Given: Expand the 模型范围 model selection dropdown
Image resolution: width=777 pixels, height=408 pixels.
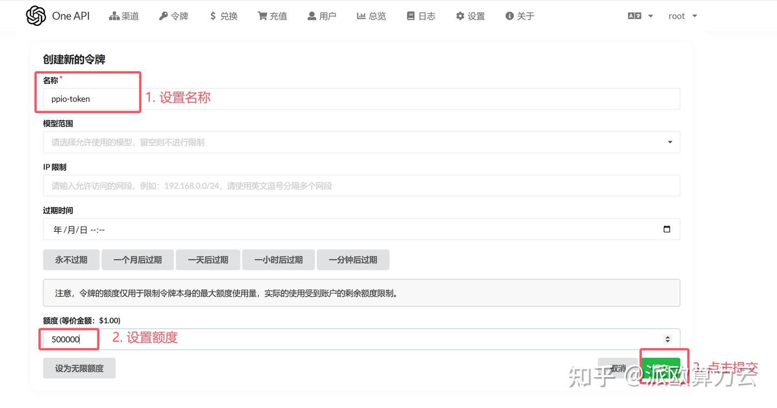Looking at the screenshot, I should pyautogui.click(x=669, y=142).
